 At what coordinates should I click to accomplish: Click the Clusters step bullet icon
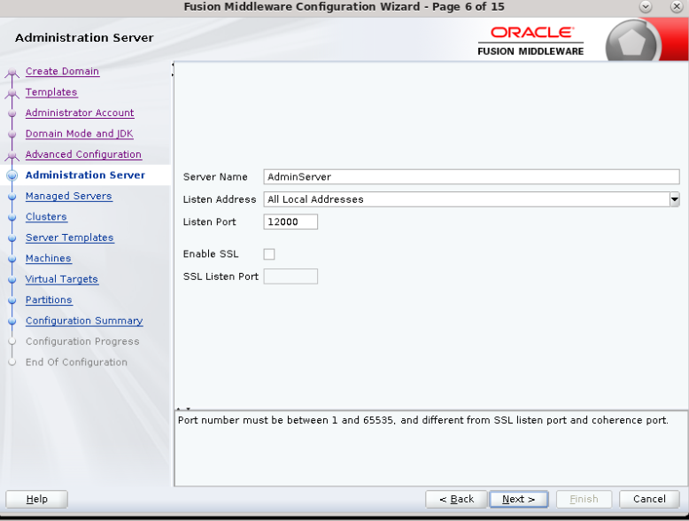[x=12, y=217]
